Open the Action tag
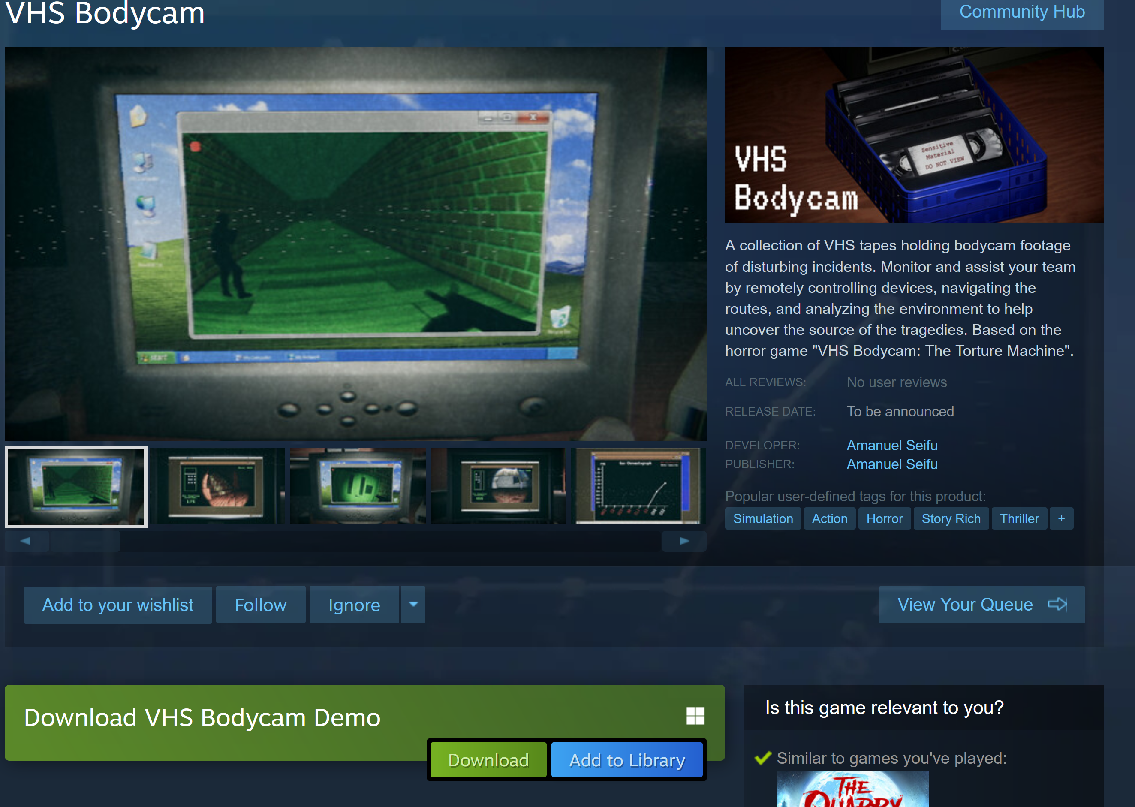This screenshot has width=1135, height=807. click(x=829, y=518)
